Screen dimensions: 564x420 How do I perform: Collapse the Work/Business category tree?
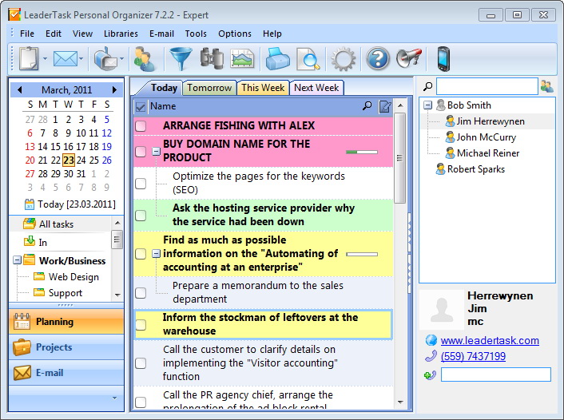click(18, 260)
